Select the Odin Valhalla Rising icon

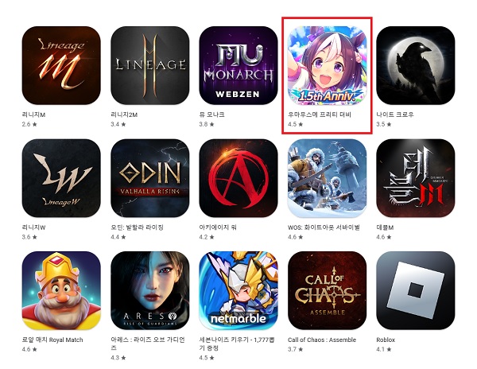tap(150, 178)
